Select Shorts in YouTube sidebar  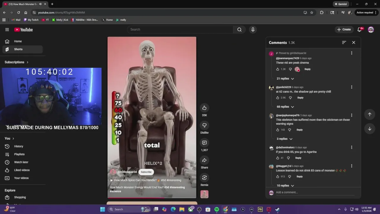(23, 49)
